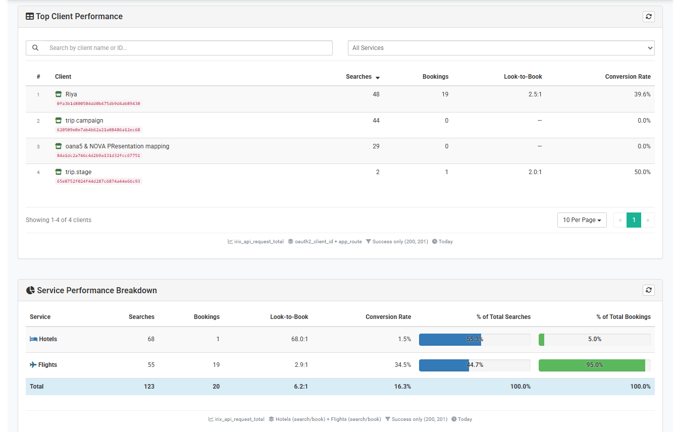This screenshot has width=675, height=432.
Task: Open the All Services dropdown
Action: click(x=501, y=47)
